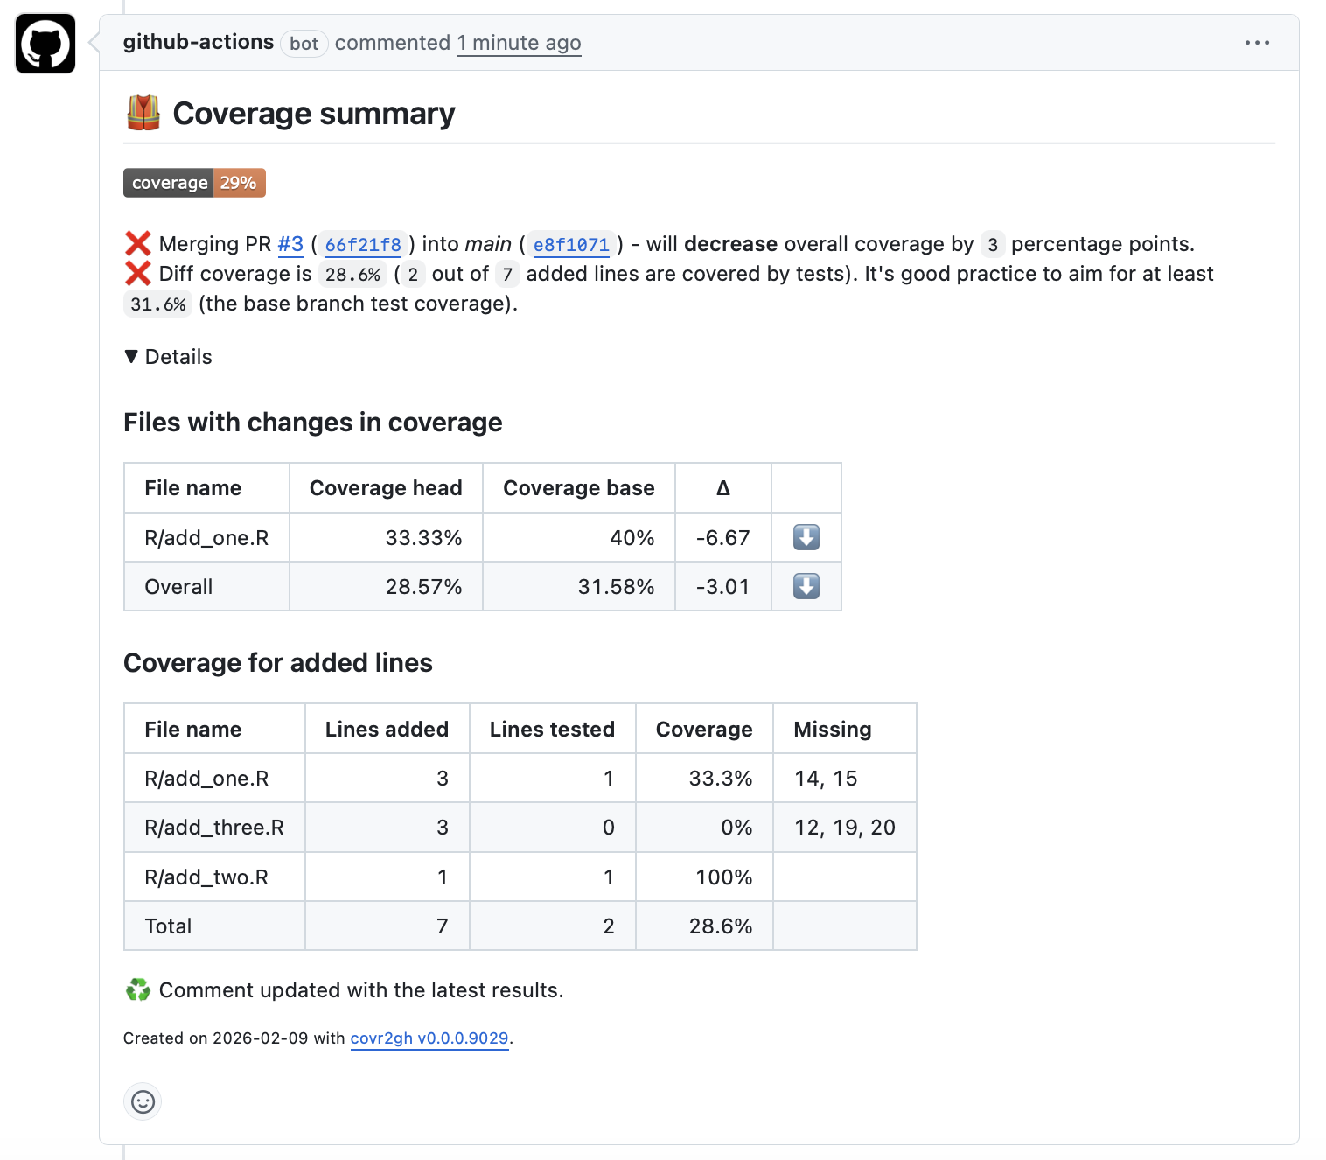Click the smiley reaction icon
Viewport: 1326px width, 1160px height.
143,1102
